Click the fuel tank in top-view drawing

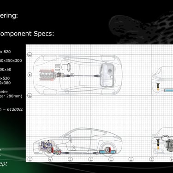107,75
